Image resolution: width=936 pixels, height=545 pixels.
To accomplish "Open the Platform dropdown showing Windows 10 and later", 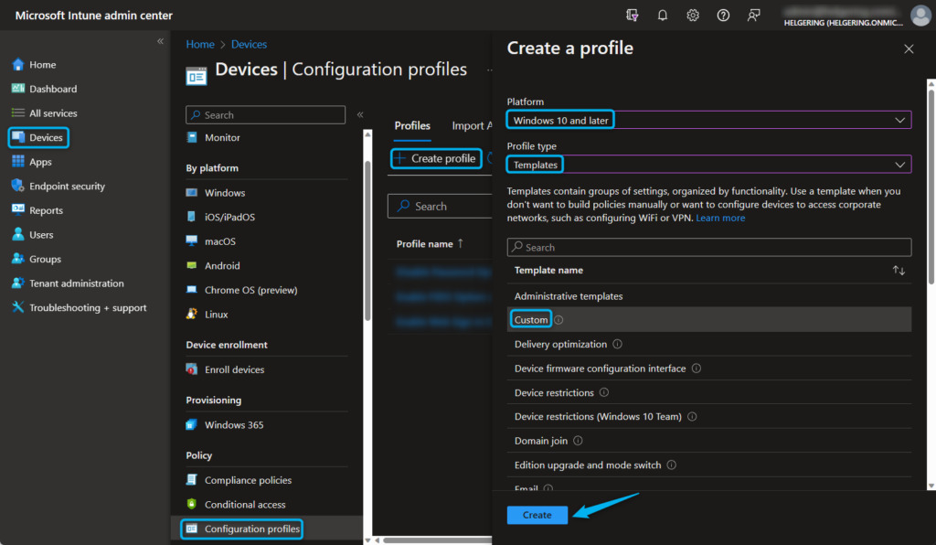I will coord(709,119).
